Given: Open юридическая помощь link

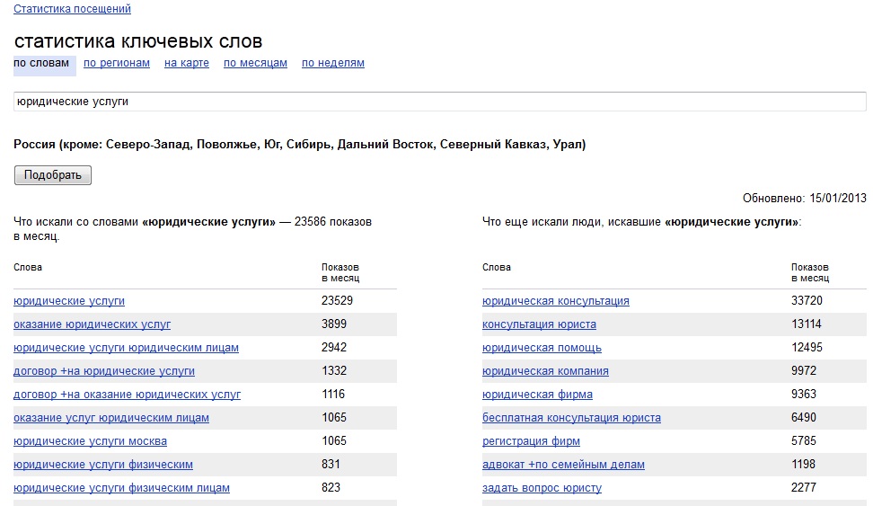Looking at the screenshot, I should (x=542, y=348).
